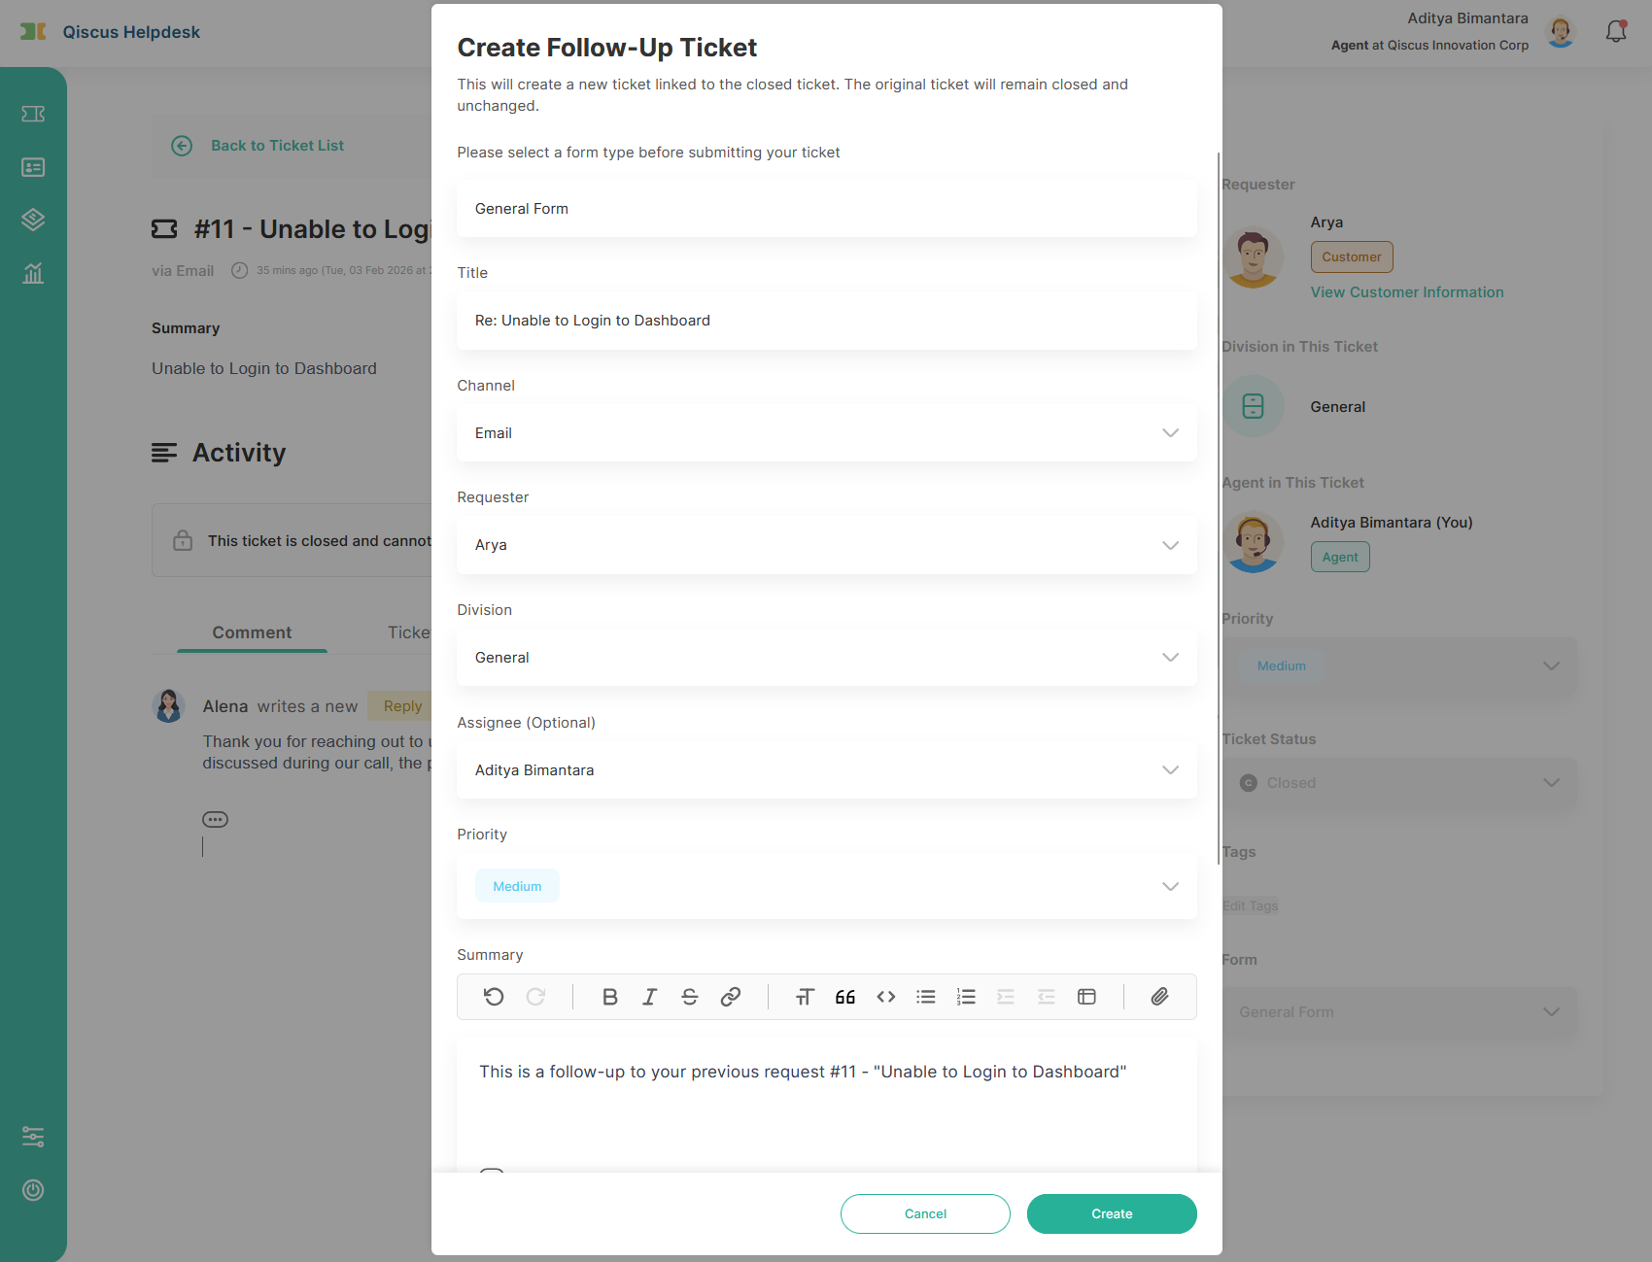Insert a hyperlink in summary
This screenshot has height=1262, width=1652.
coord(731,997)
